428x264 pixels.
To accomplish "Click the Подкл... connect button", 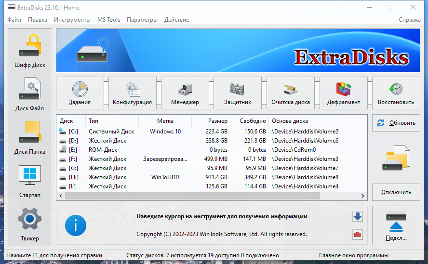I will (x=396, y=225).
